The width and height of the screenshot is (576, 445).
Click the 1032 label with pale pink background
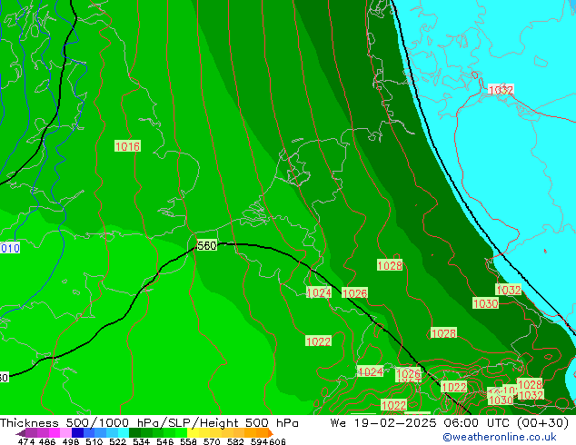click(501, 90)
